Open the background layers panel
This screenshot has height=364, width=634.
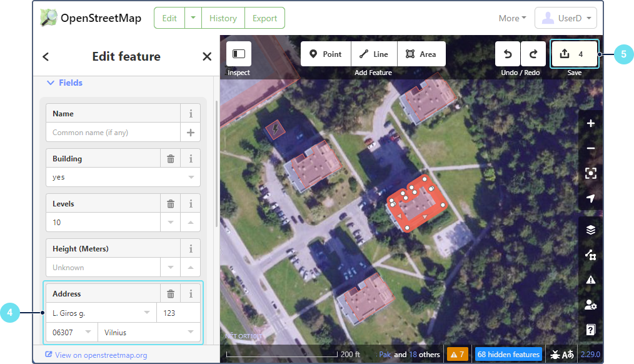pos(591,230)
